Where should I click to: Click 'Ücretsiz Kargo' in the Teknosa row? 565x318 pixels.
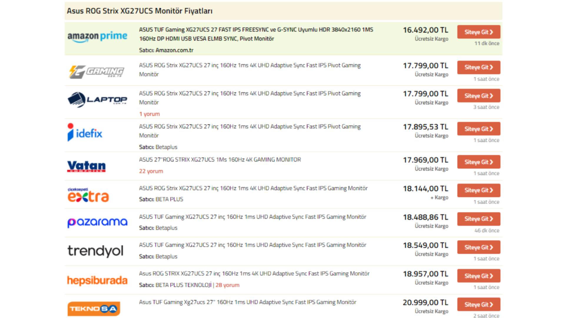(432, 311)
